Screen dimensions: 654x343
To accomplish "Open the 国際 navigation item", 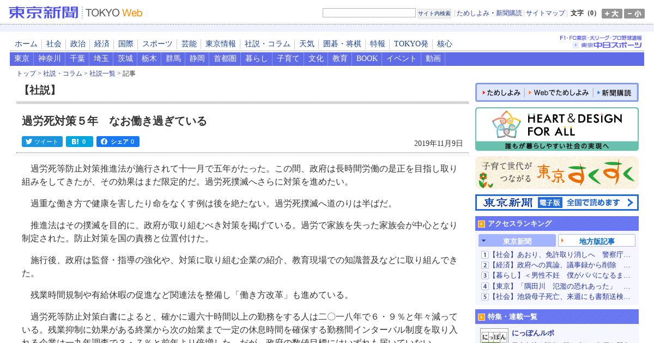I will (126, 44).
